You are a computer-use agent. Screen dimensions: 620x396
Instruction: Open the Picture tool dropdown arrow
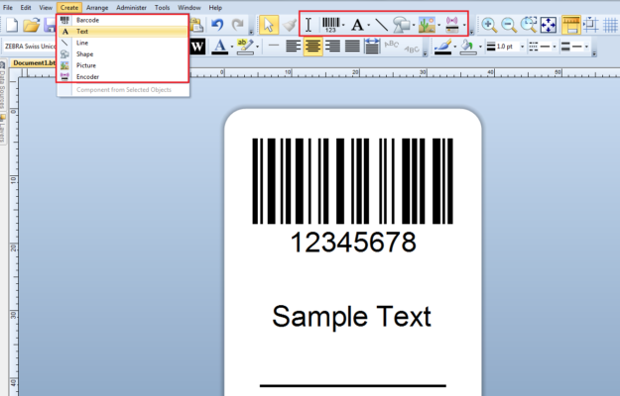(438, 25)
